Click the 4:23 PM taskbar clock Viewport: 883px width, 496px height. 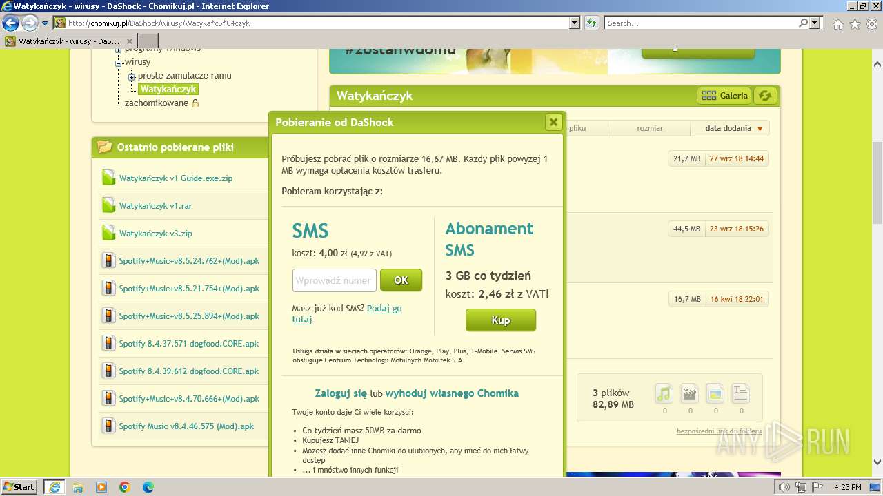(848, 487)
